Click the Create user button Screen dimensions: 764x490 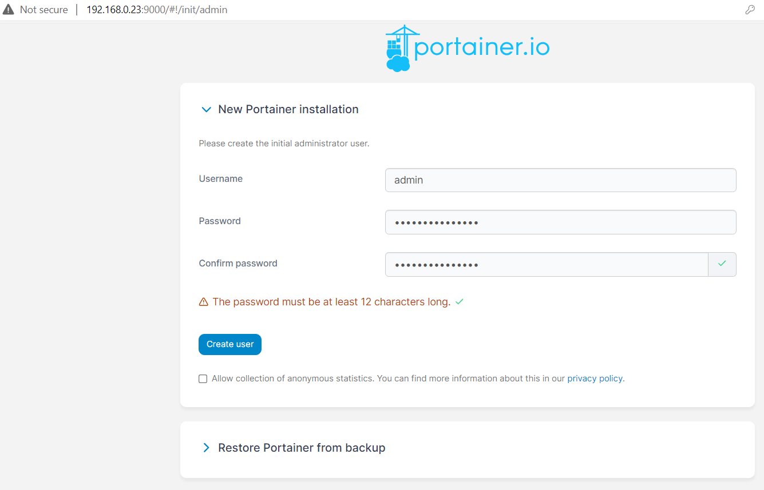[x=229, y=344]
